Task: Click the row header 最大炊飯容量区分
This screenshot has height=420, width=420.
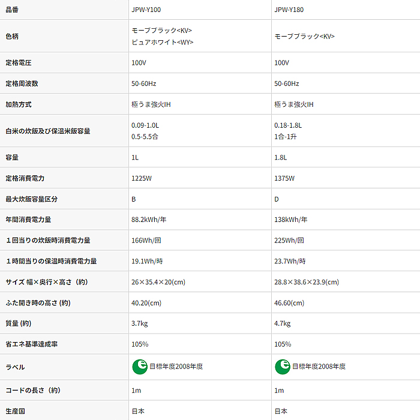Action: [x=32, y=199]
